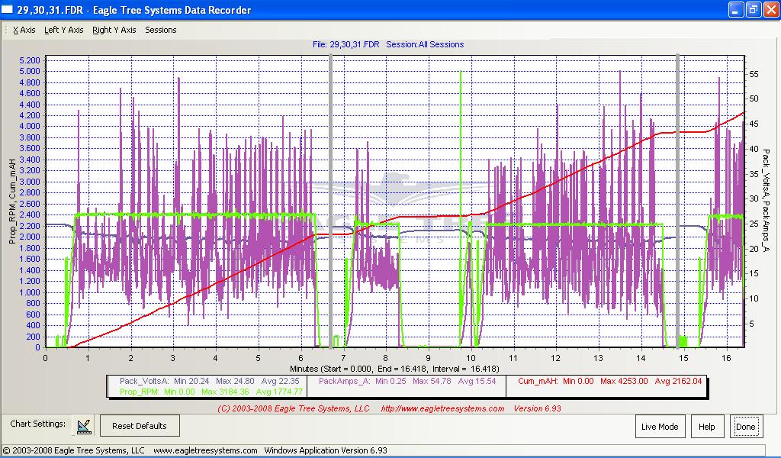Image resolution: width=781 pixels, height=458 pixels.
Task: Open the Left Y Axis menu
Action: [x=64, y=30]
